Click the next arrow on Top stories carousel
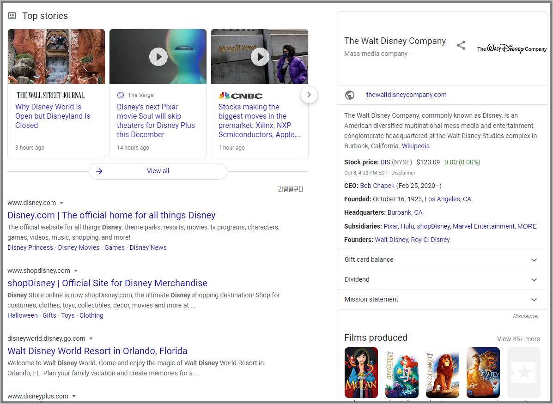 309,95
